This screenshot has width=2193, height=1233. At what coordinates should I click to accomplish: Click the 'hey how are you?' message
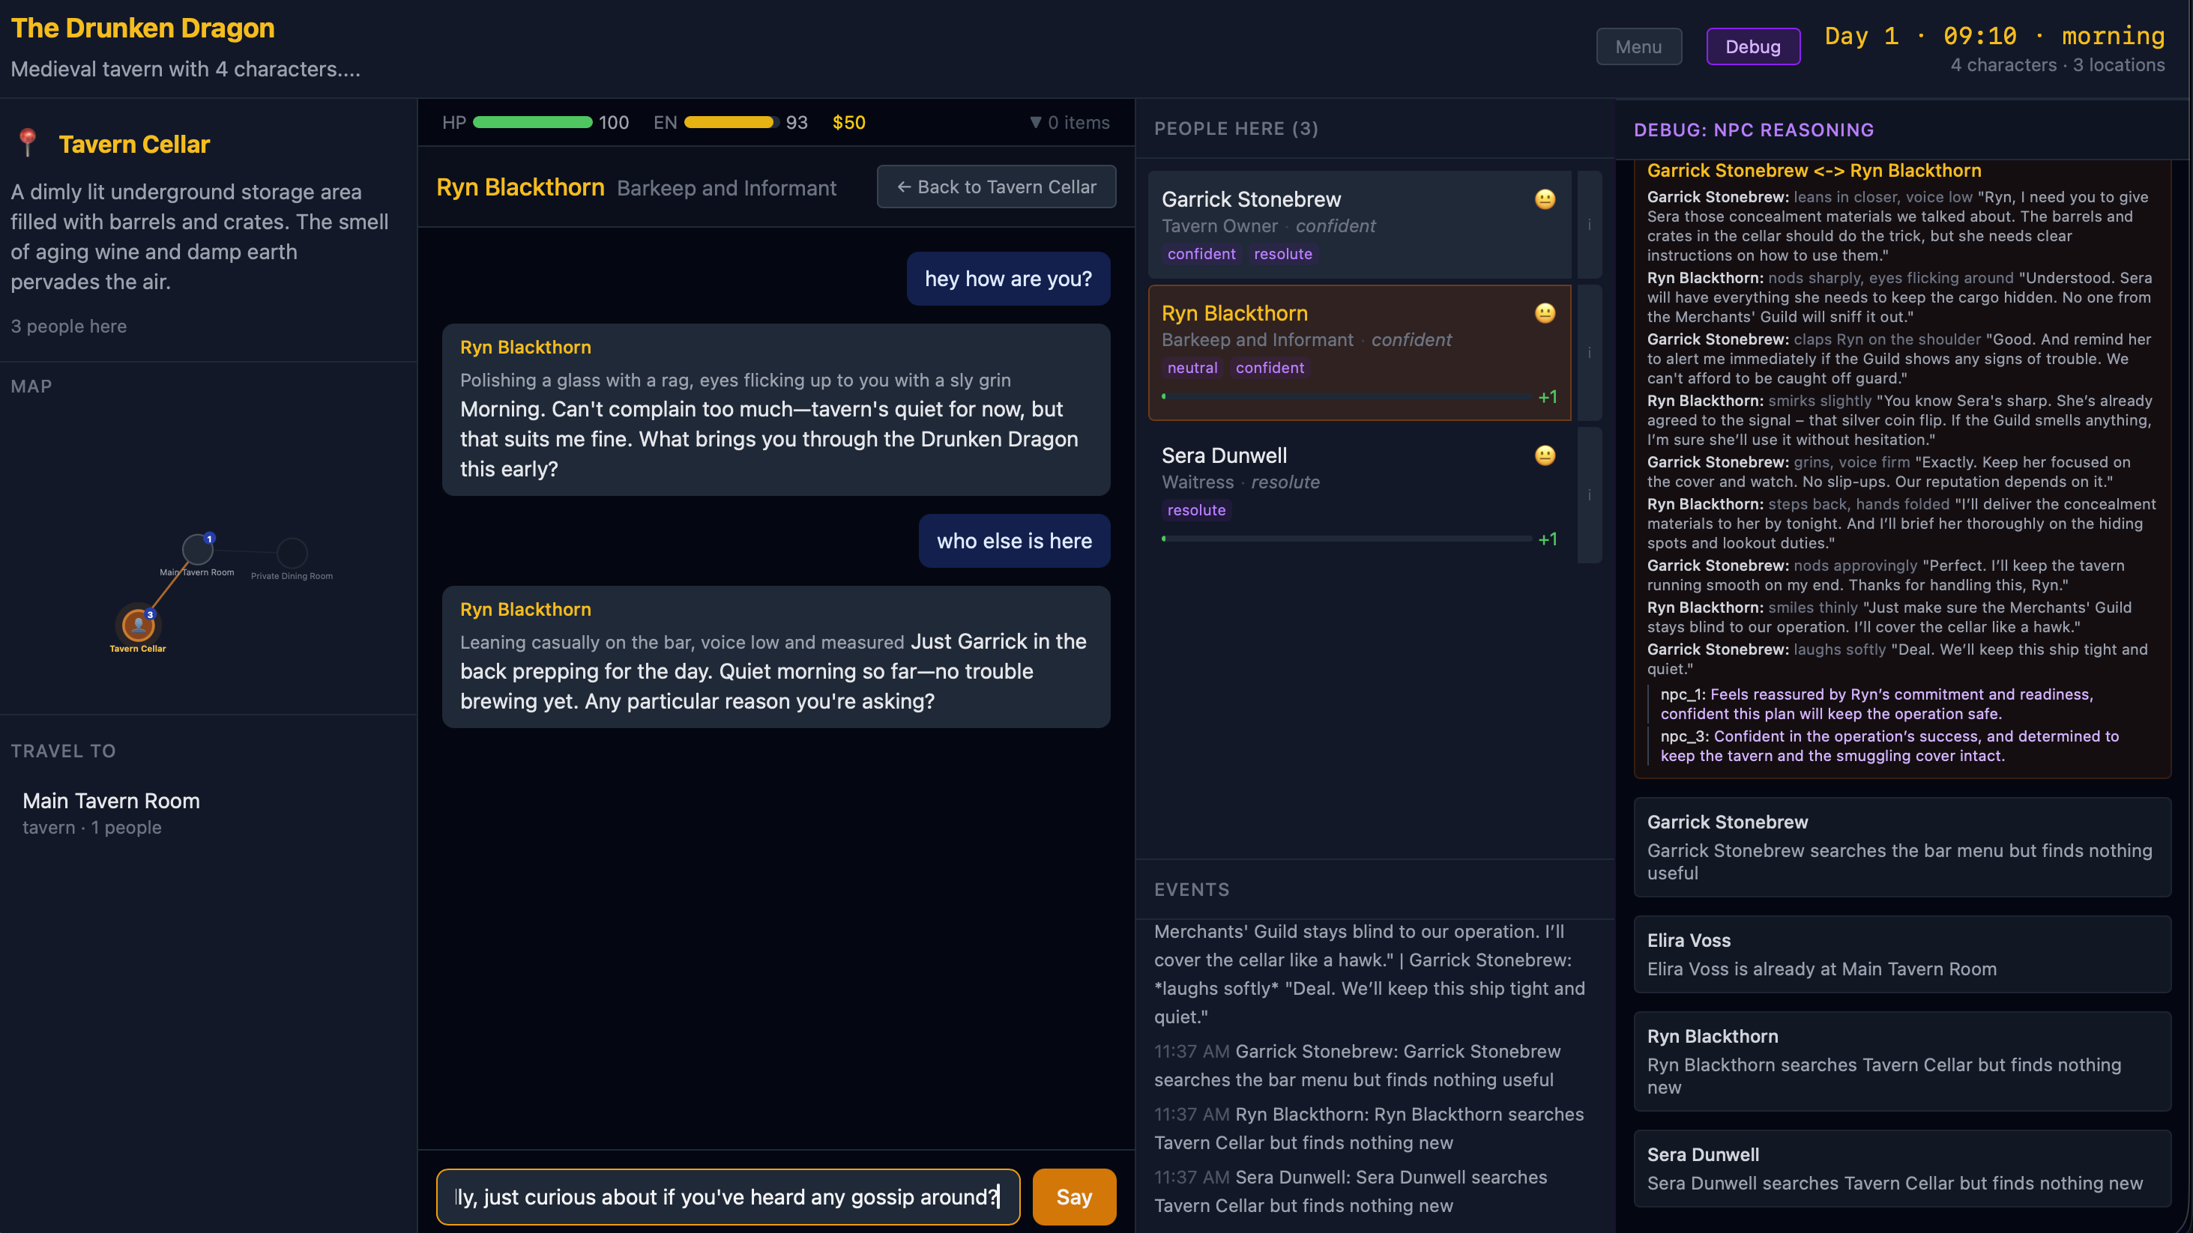click(1008, 278)
